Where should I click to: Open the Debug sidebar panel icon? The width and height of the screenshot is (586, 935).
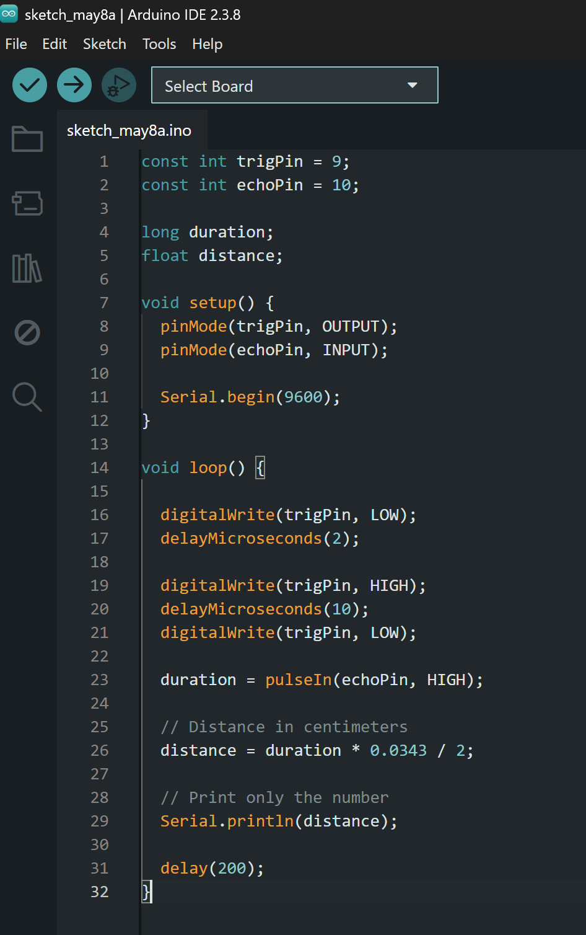[27, 333]
